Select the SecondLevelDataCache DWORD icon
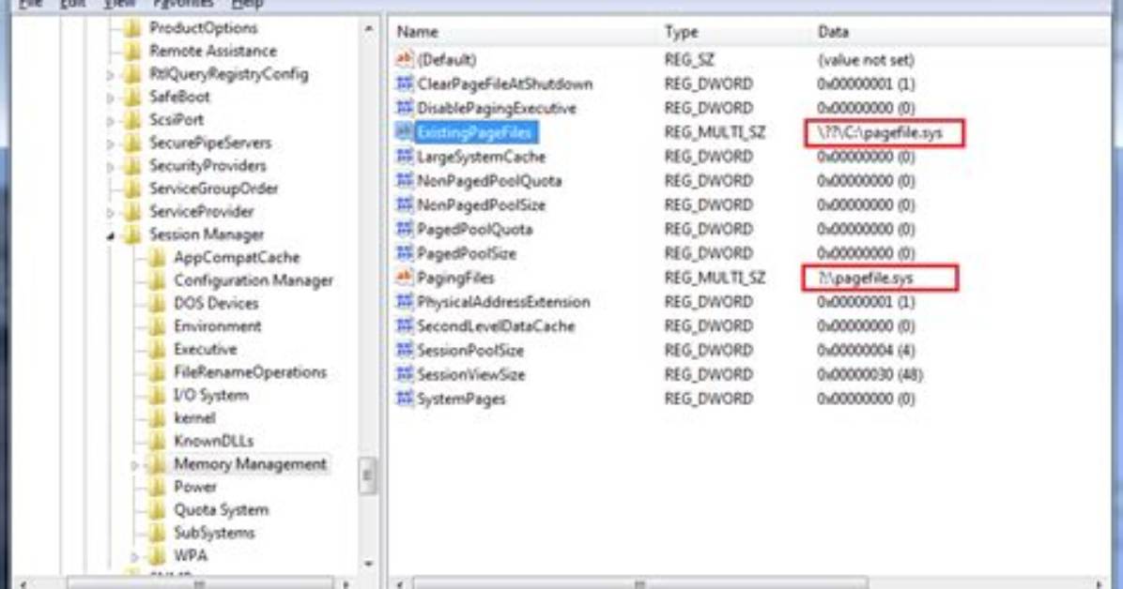 (x=405, y=325)
